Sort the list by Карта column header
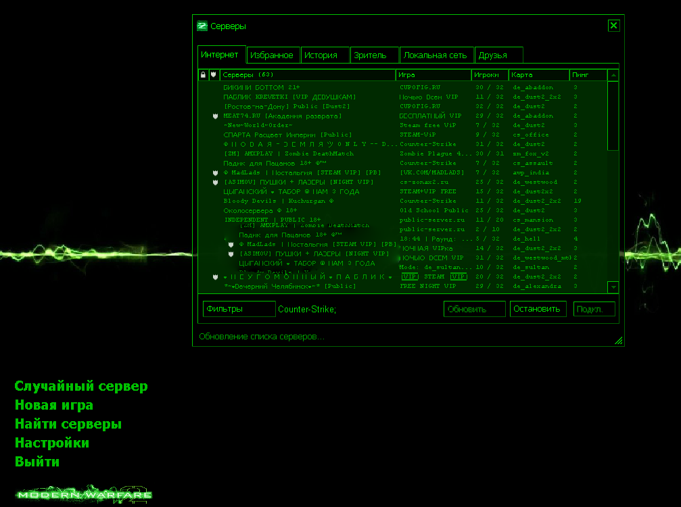 point(538,75)
